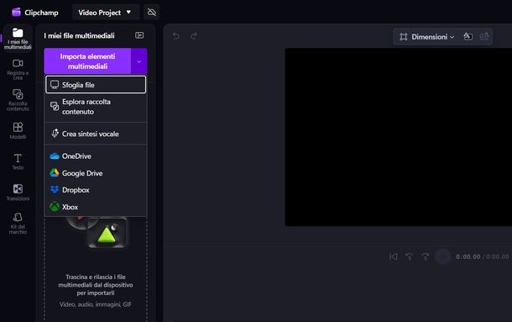Open the Transizioni sidebar tab
This screenshot has height=322, width=512.
pos(18,192)
